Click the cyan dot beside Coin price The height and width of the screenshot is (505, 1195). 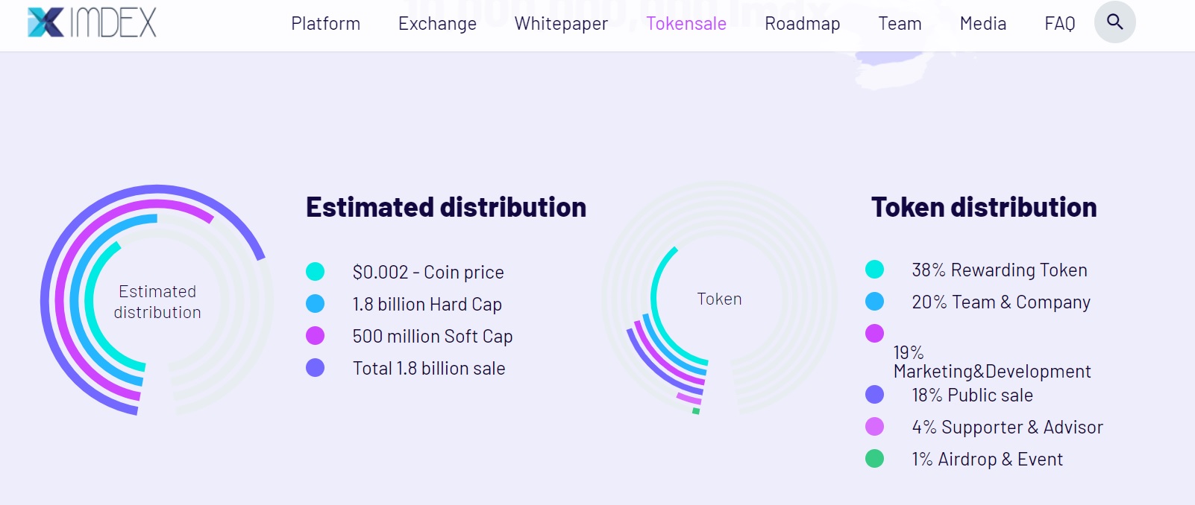coord(316,272)
